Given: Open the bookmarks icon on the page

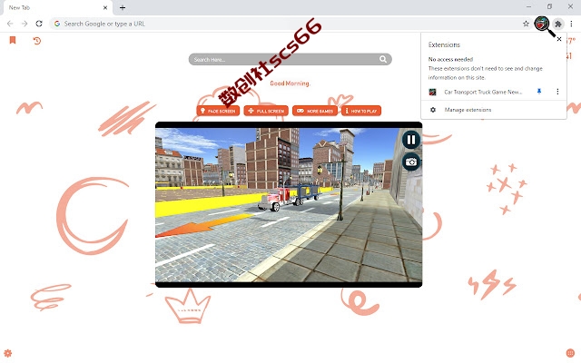Looking at the screenshot, I should (13, 40).
